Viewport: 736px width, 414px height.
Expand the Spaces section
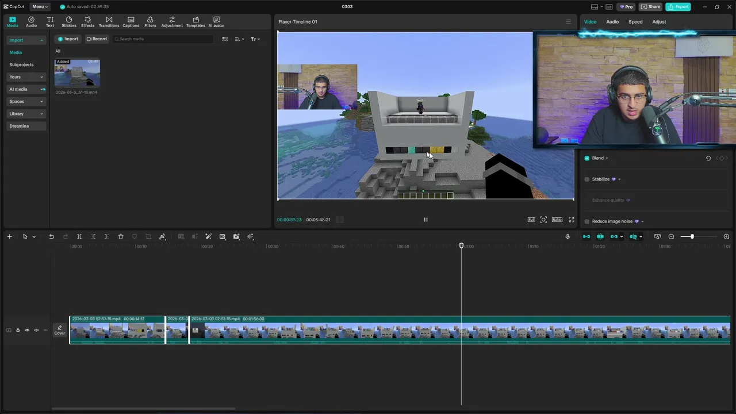click(41, 102)
